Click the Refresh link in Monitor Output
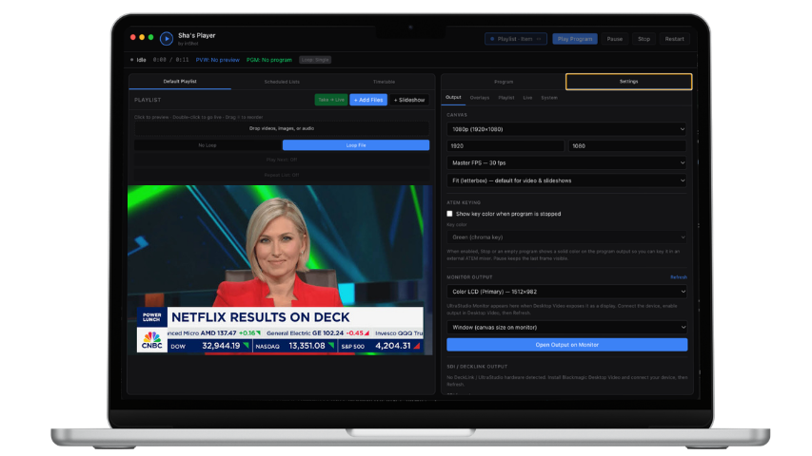 pyautogui.click(x=679, y=277)
